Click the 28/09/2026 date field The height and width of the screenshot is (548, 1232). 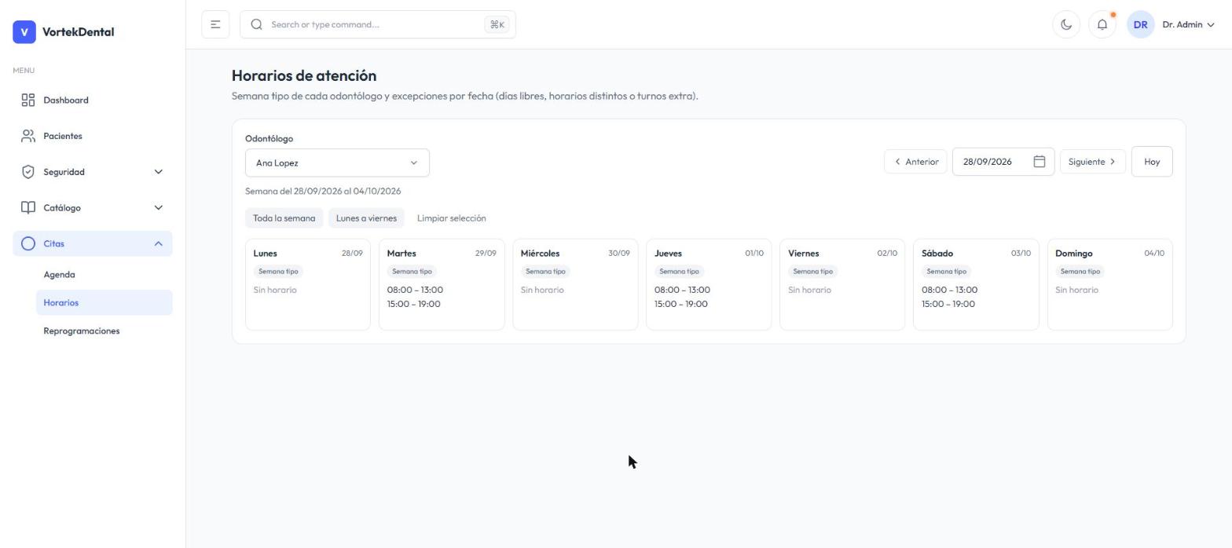coord(1003,162)
